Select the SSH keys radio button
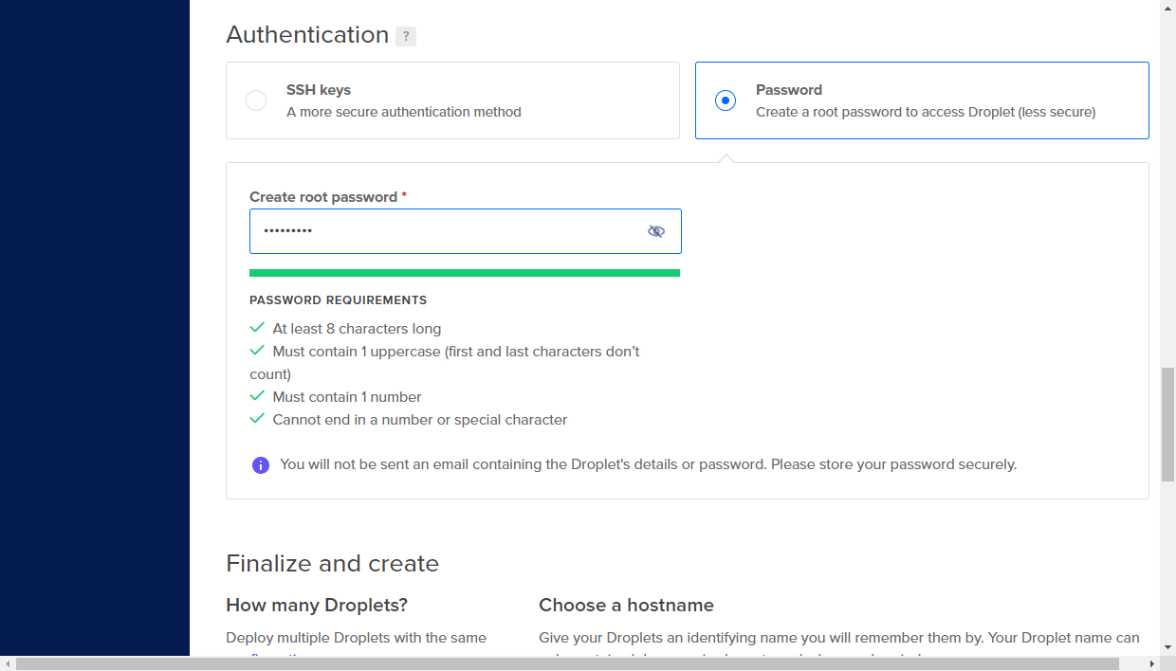This screenshot has width=1176, height=671. point(256,100)
